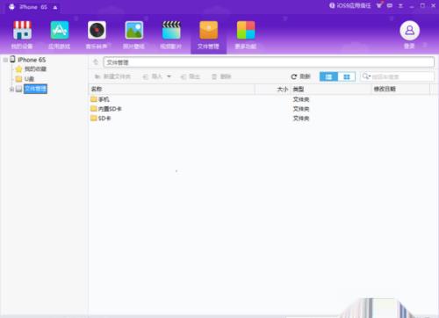Expand the 文件管理 tree node
This screenshot has width=439, height=318.
[11, 89]
